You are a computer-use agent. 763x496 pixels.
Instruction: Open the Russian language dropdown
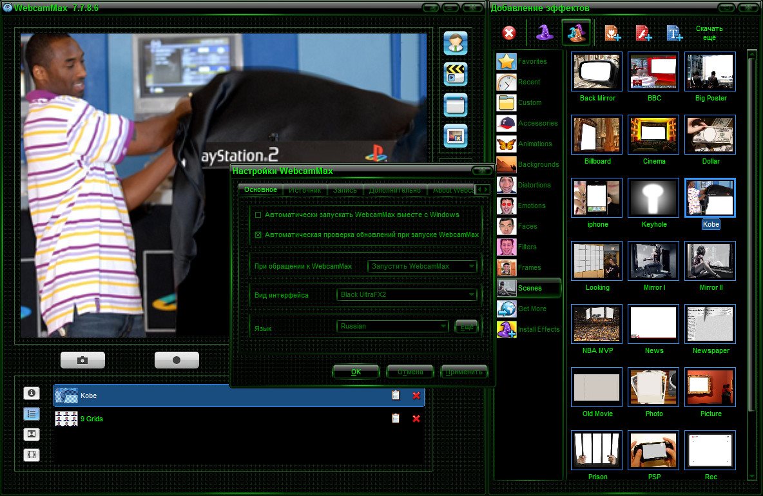point(392,327)
